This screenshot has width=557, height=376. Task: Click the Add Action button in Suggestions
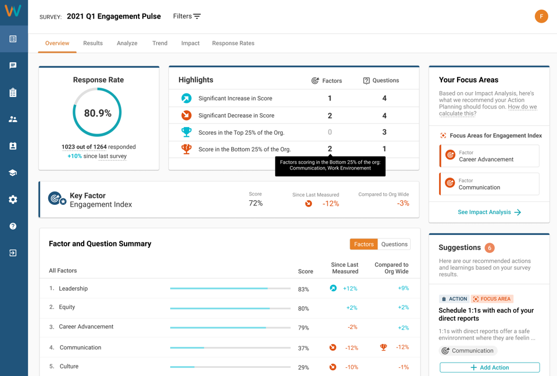click(x=489, y=367)
